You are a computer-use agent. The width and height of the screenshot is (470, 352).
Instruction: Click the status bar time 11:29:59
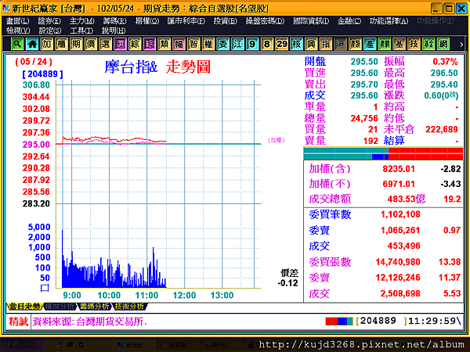(432, 321)
